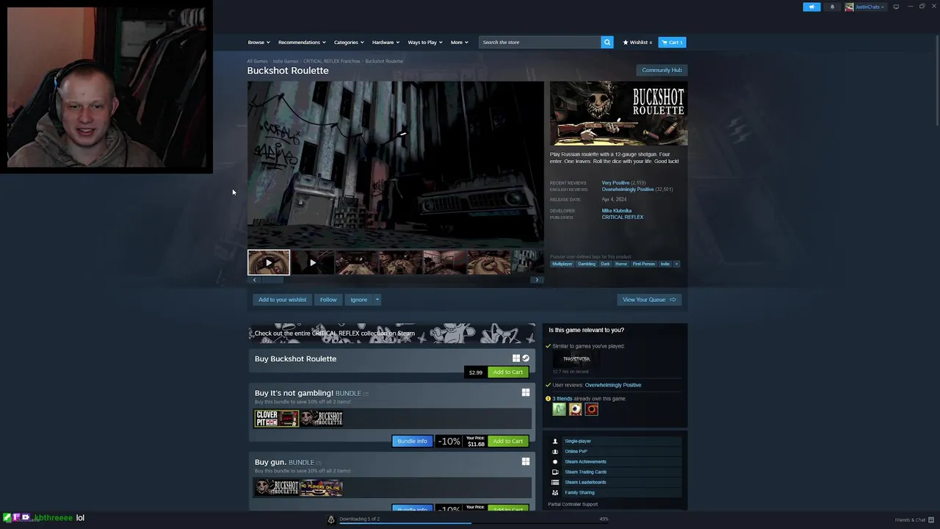
Task: Click the Ignore button
Action: (358, 299)
